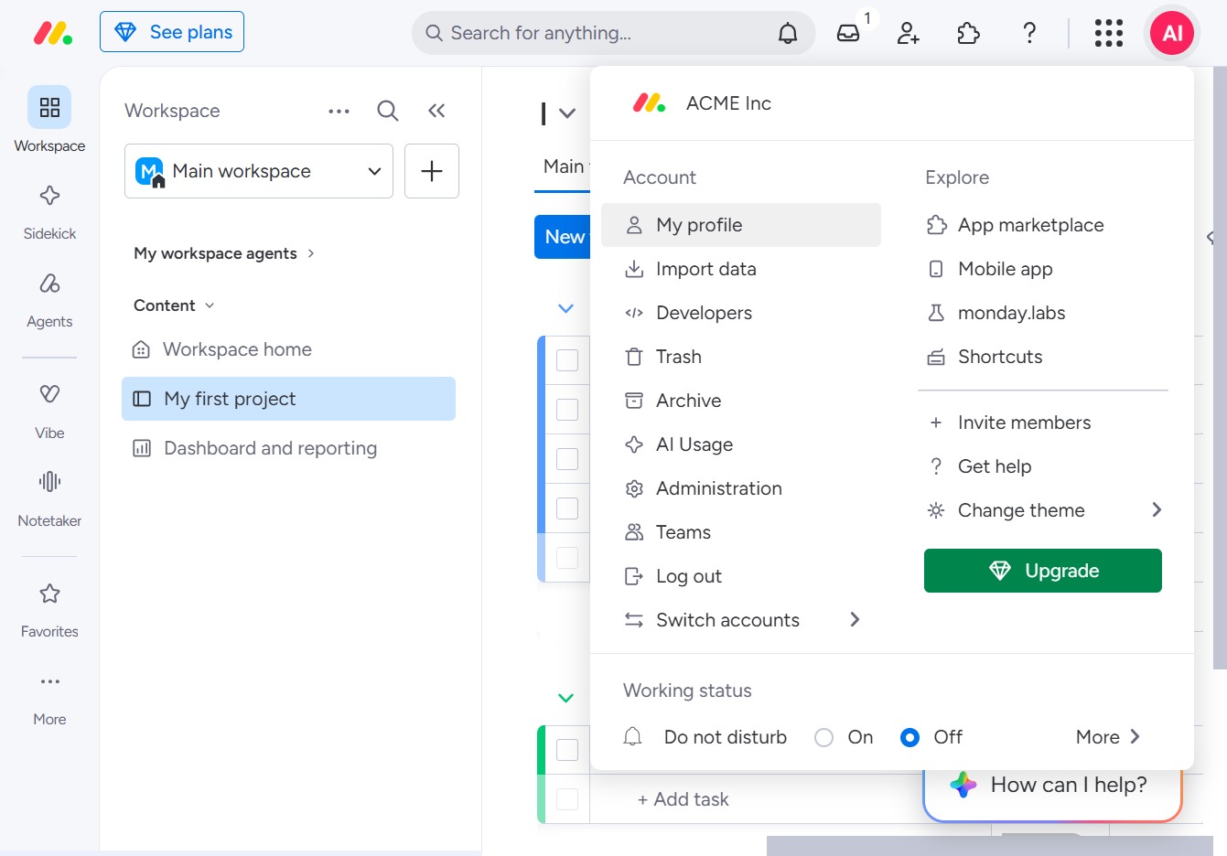The height and width of the screenshot is (856, 1227).
Task: Collapse the Content section
Action: (x=174, y=305)
